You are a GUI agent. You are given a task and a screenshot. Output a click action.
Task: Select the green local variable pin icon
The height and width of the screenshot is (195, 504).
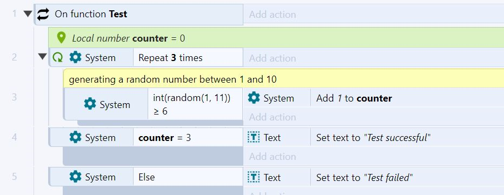point(61,38)
